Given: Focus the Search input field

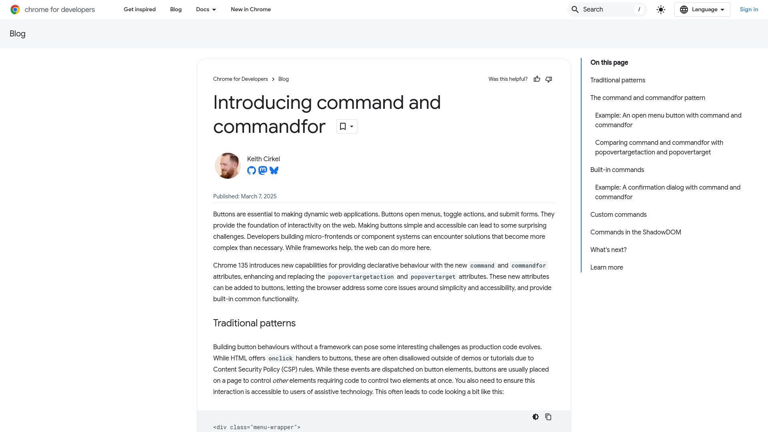Looking at the screenshot, I should (607, 10).
